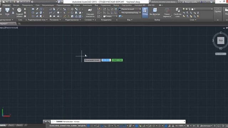
Task: Click the Array tool in Editing panel
Action: (80, 16)
